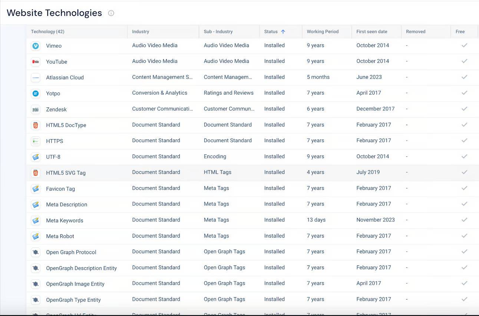Open the Zendesk technology name
This screenshot has height=316, width=479.
[x=56, y=109]
